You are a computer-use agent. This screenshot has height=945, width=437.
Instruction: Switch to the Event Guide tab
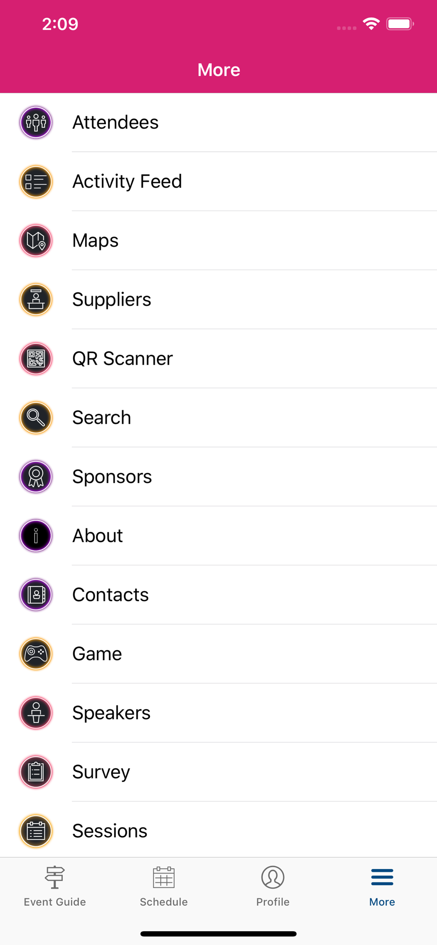[55, 886]
